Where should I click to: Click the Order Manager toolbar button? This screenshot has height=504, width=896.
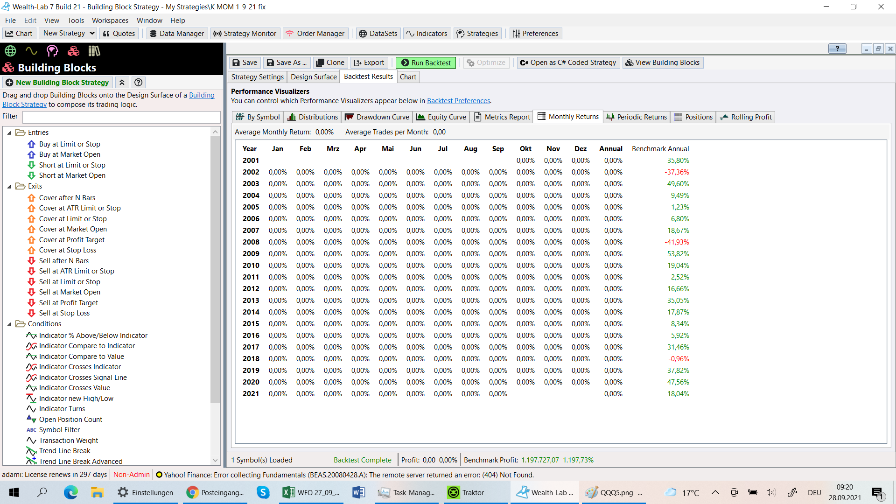click(315, 34)
